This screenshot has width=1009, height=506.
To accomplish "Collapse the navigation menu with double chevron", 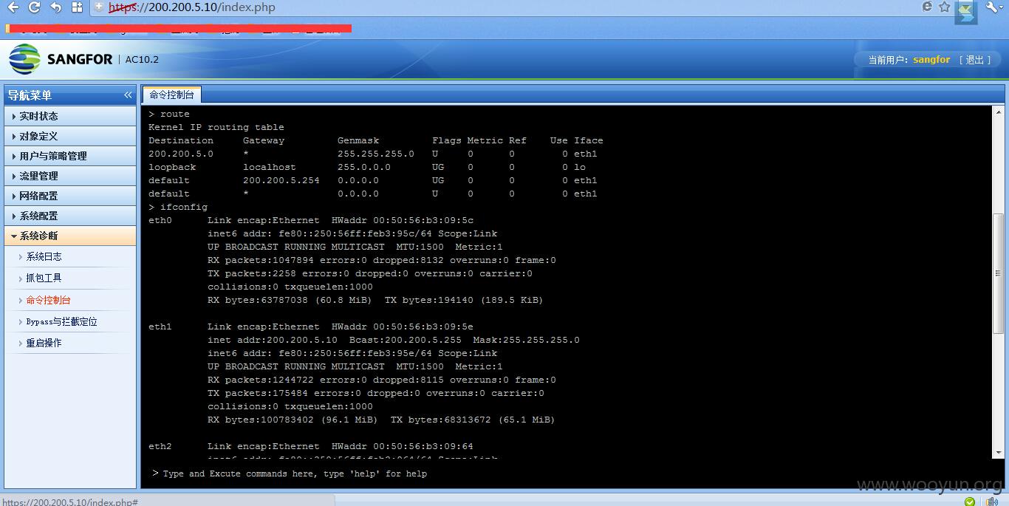I will point(128,95).
